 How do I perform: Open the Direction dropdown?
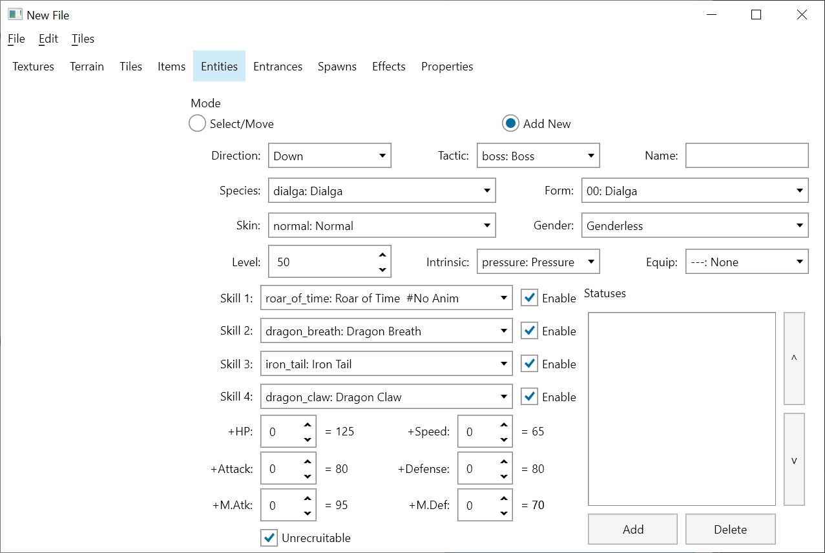coord(329,156)
